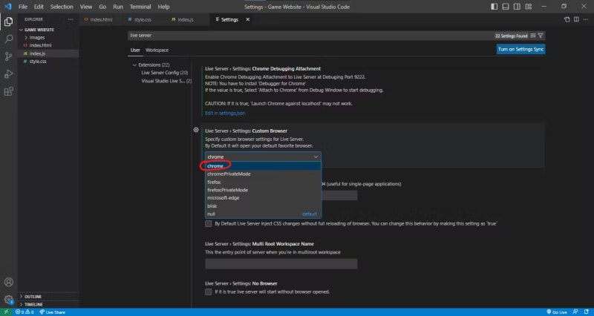Image resolution: width=594 pixels, height=316 pixels.
Task: Split the editor to the right
Action: click(x=576, y=19)
